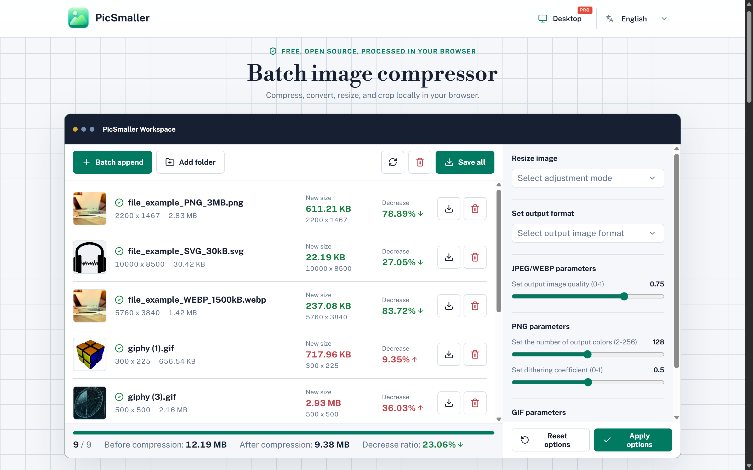Click the Reset options button
Viewport: 753px width, 470px height.
(550, 440)
